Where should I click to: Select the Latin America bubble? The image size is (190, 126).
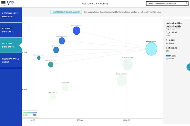pyautogui.click(x=53, y=97)
